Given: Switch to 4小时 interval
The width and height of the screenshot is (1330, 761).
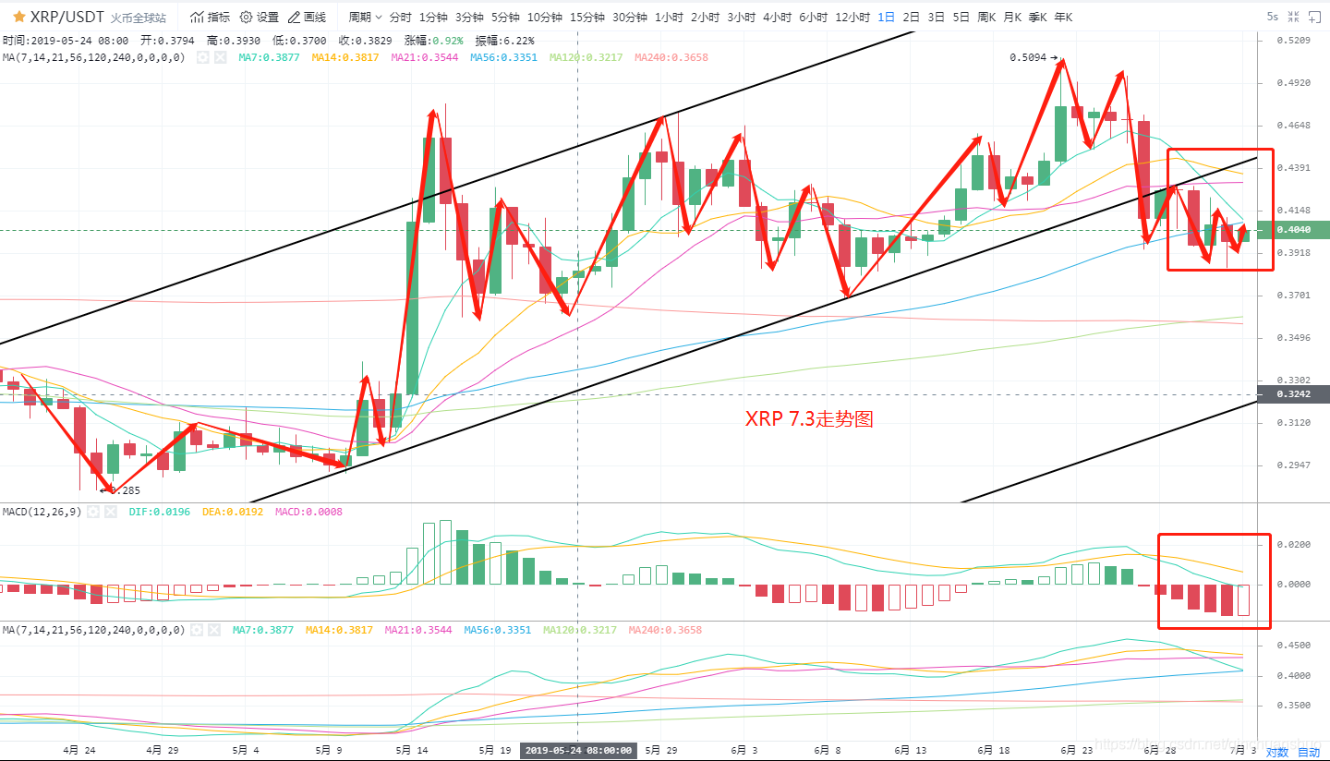Looking at the screenshot, I should 778,17.
